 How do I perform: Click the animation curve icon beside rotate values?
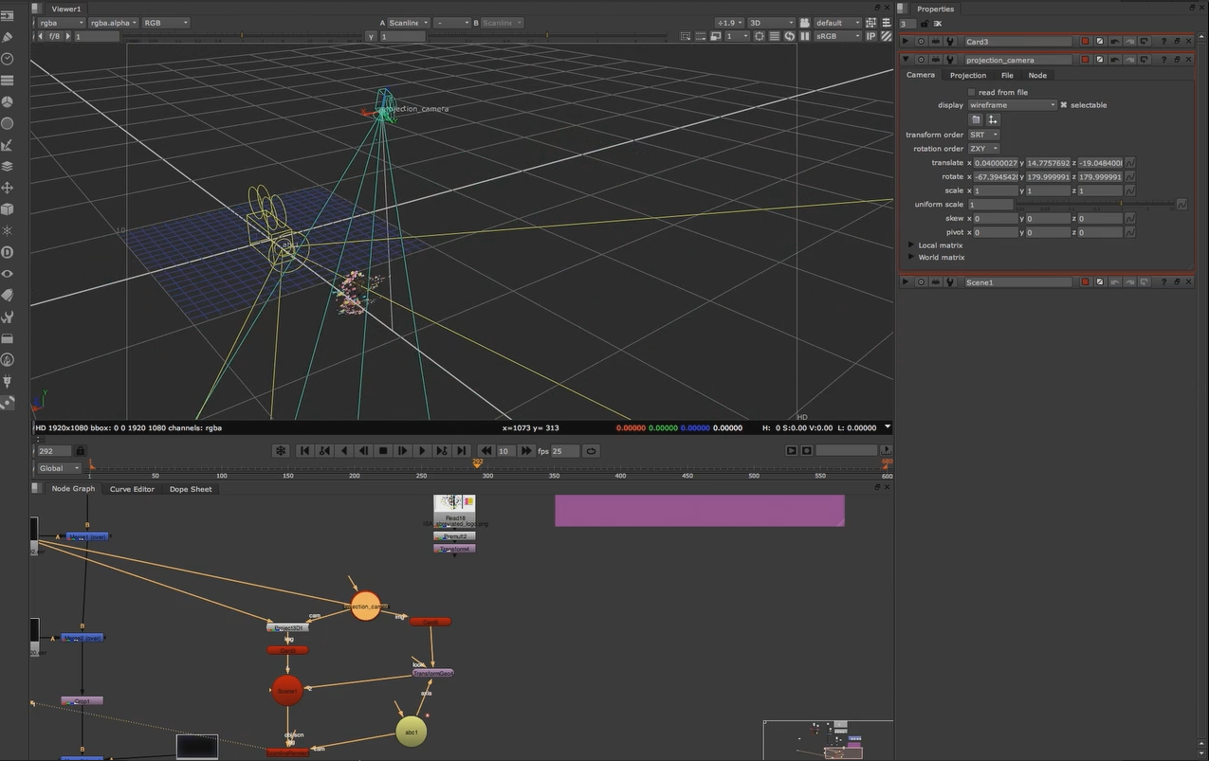(1129, 177)
